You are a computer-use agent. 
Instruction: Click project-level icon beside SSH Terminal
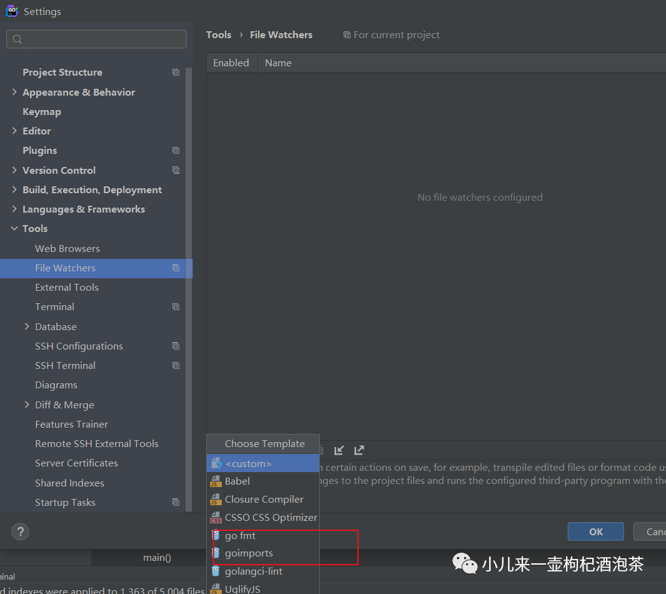pyautogui.click(x=176, y=366)
